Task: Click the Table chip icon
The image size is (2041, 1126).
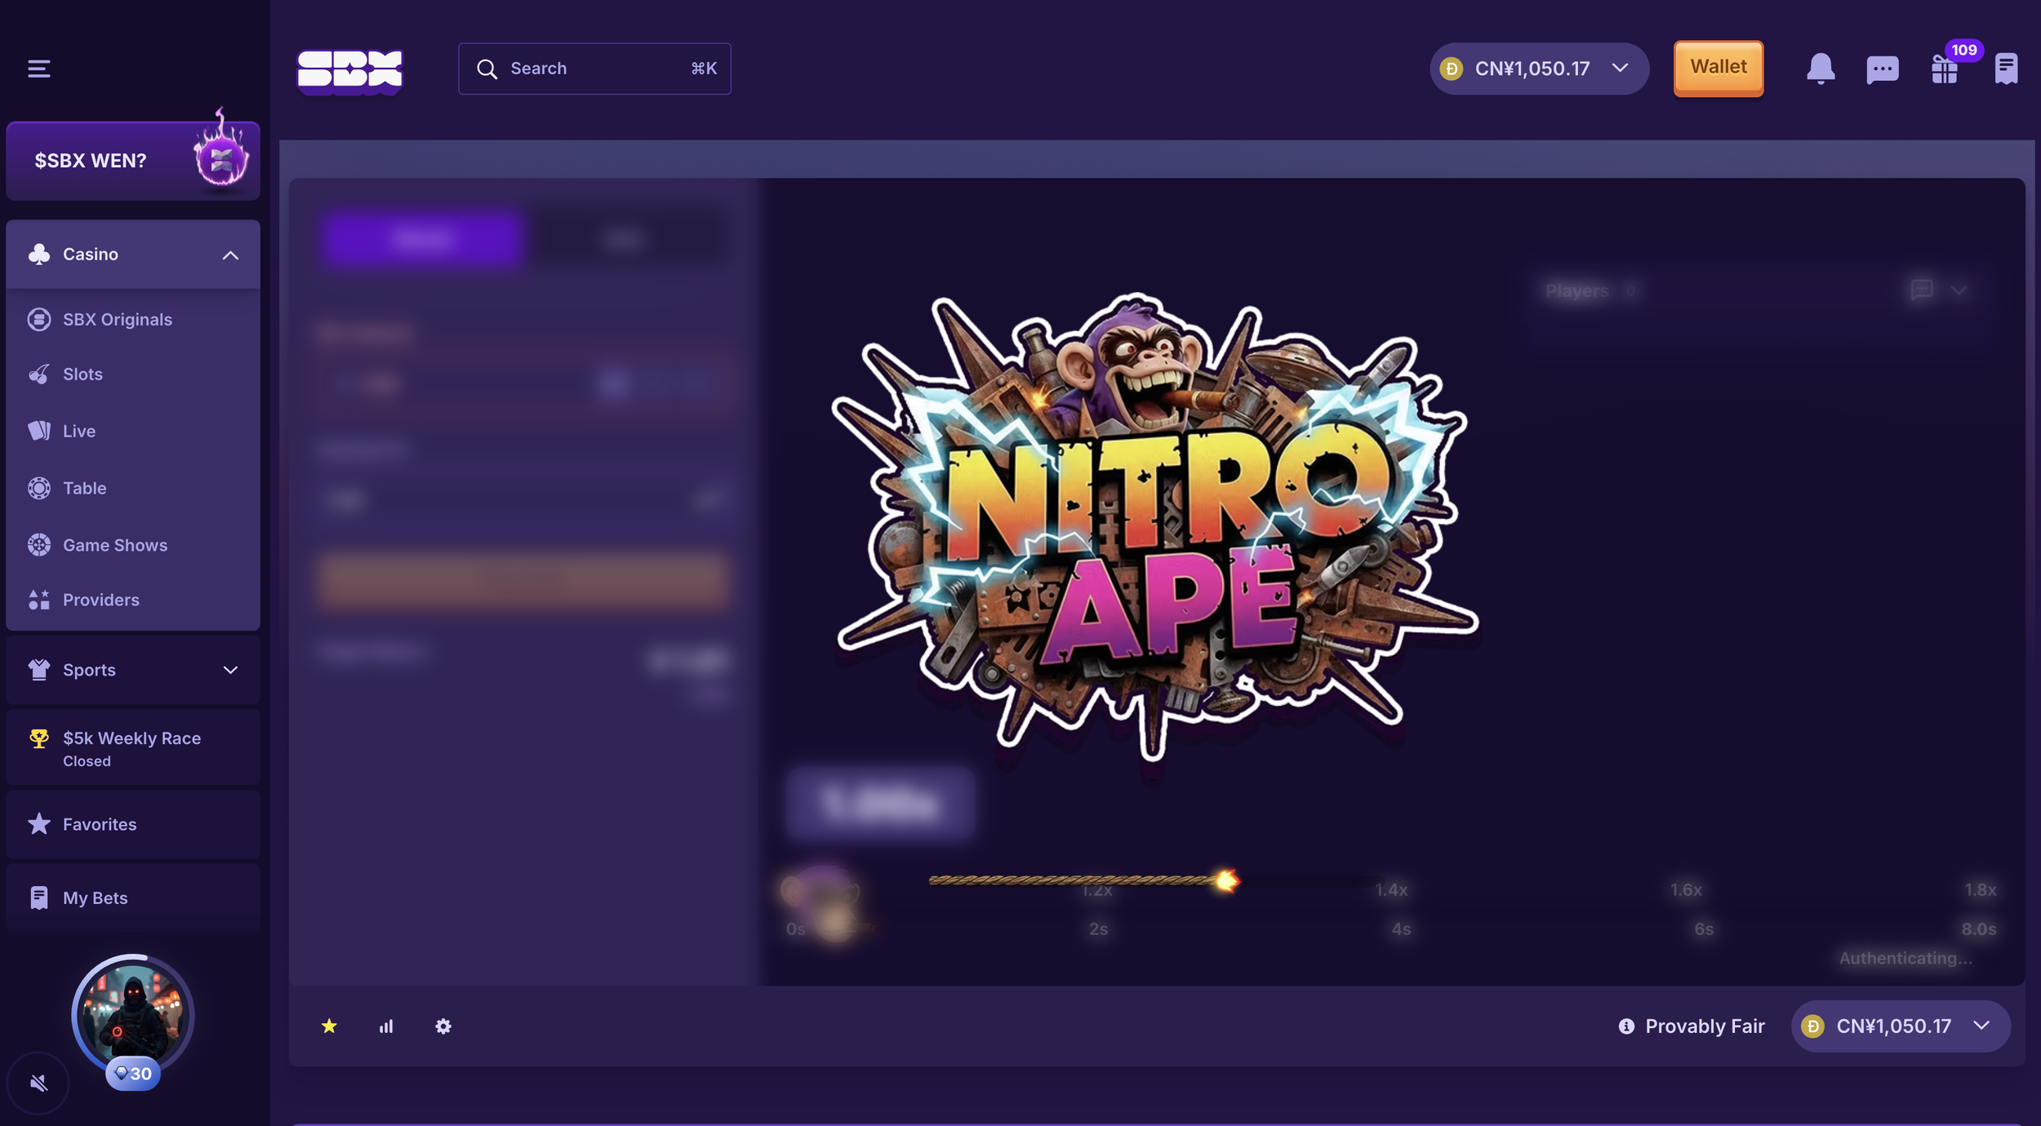Action: pyautogui.click(x=38, y=488)
